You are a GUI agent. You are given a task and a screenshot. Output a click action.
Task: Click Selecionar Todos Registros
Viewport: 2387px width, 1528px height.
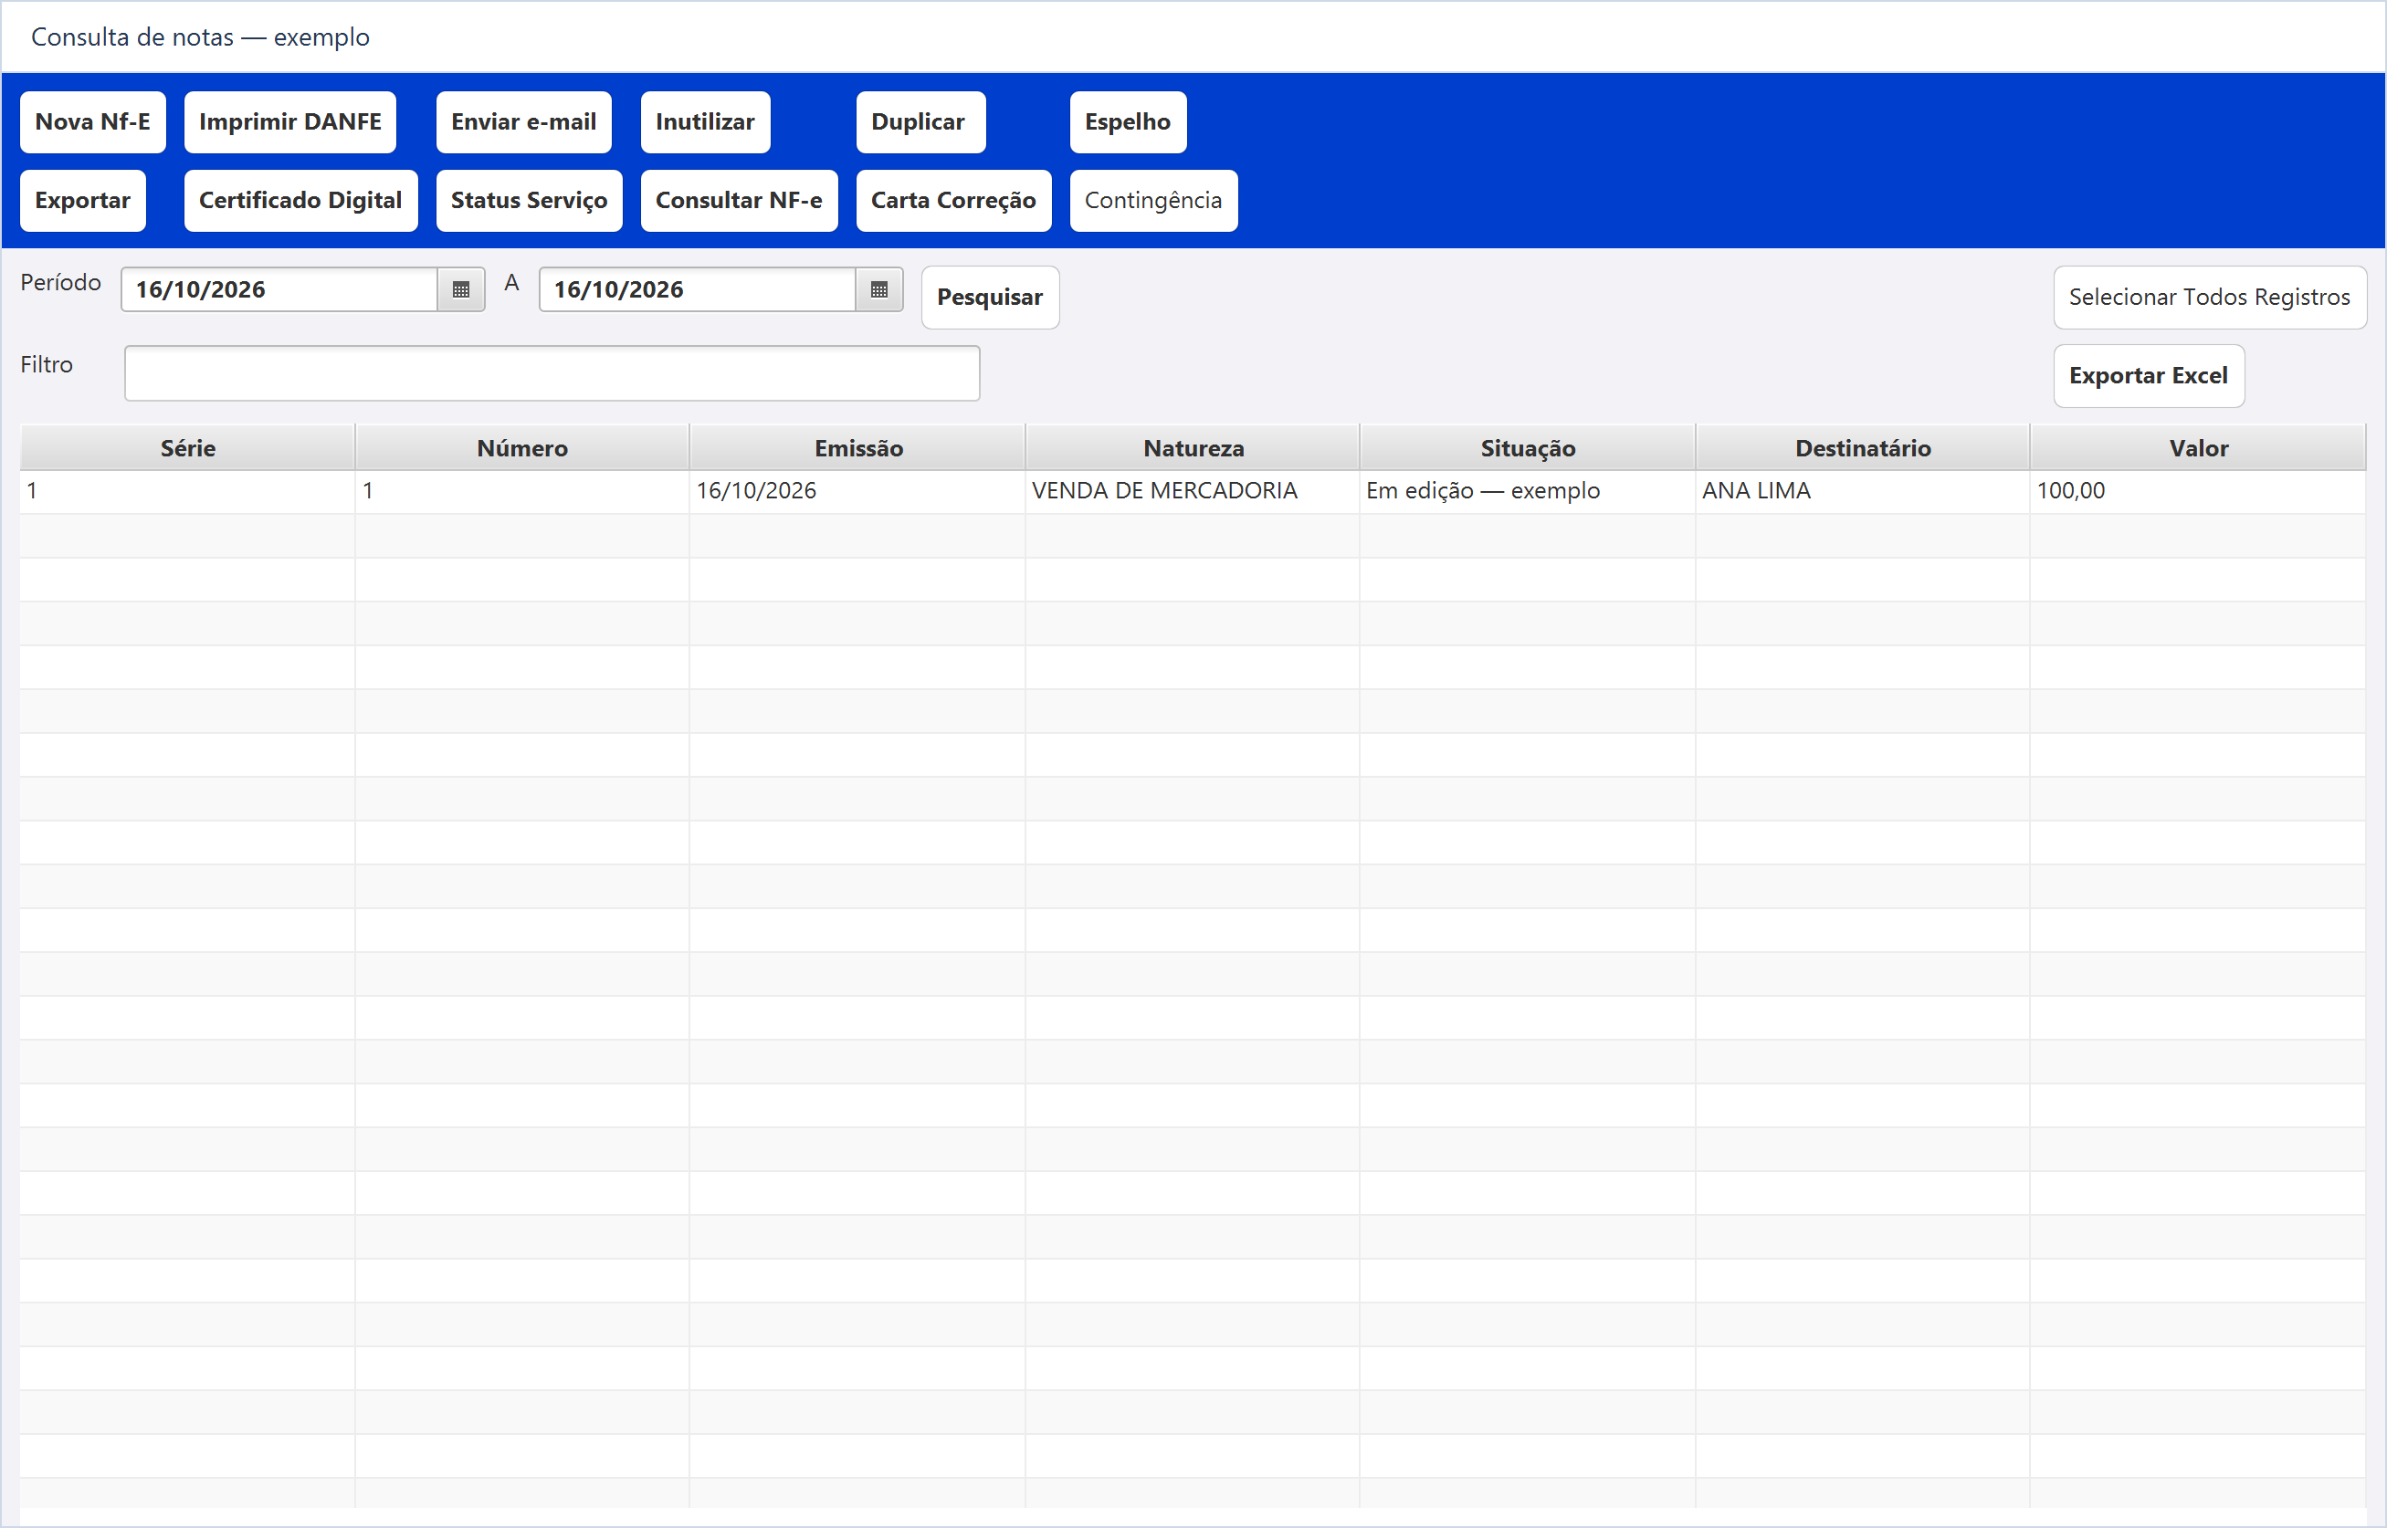pos(2209,298)
